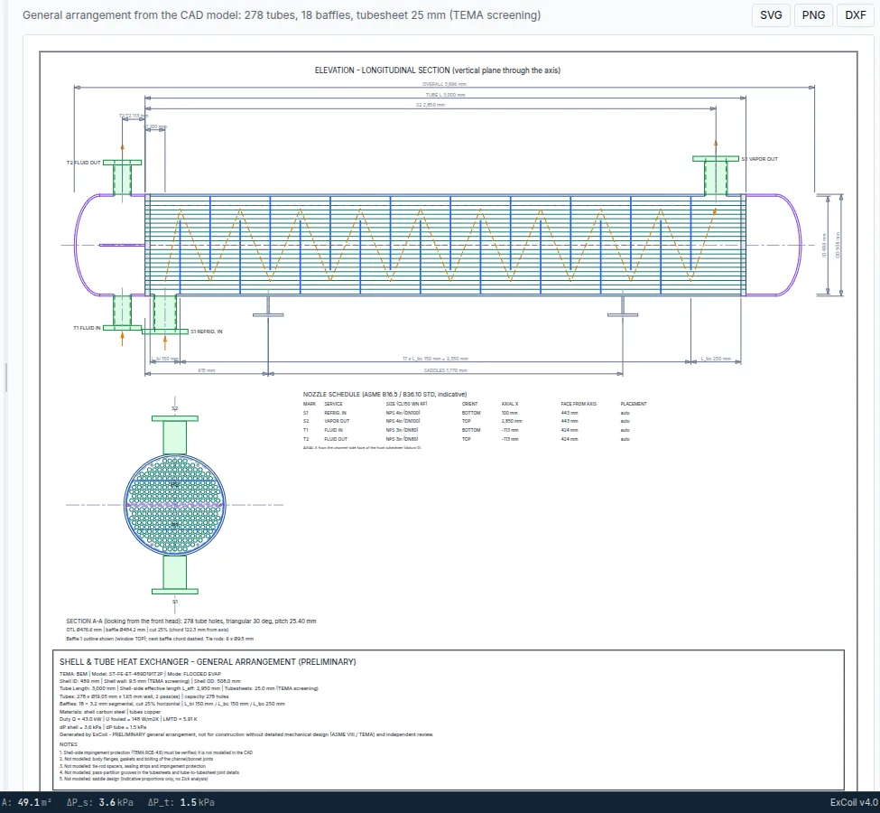Export the drawing as SVG
Screen dimensions: 880x813
coord(771,15)
